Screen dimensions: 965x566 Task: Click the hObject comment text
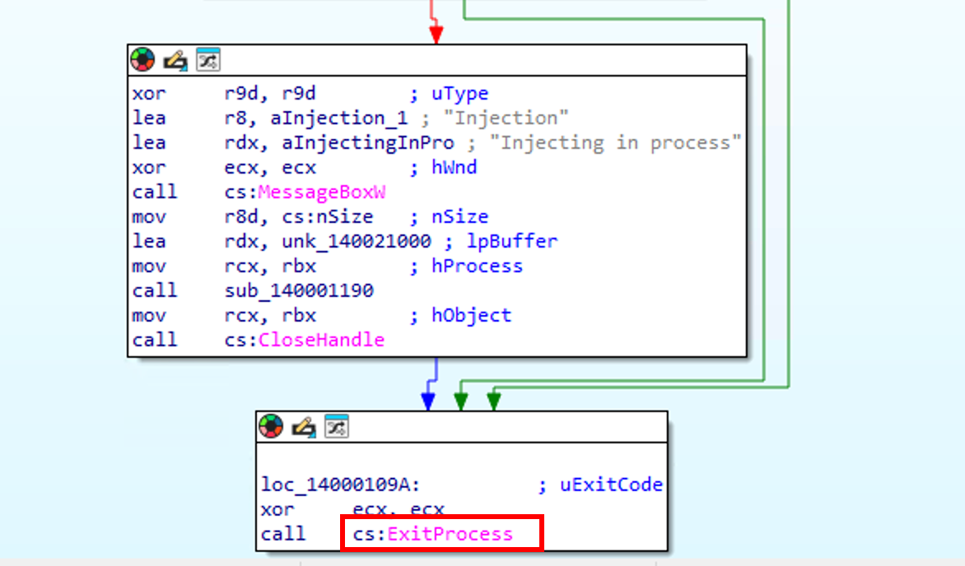coord(471,315)
